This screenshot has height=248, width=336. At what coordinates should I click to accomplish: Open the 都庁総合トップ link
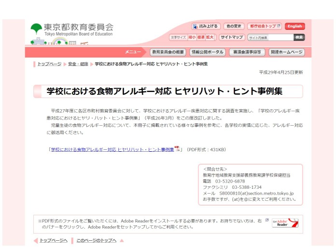click(265, 26)
